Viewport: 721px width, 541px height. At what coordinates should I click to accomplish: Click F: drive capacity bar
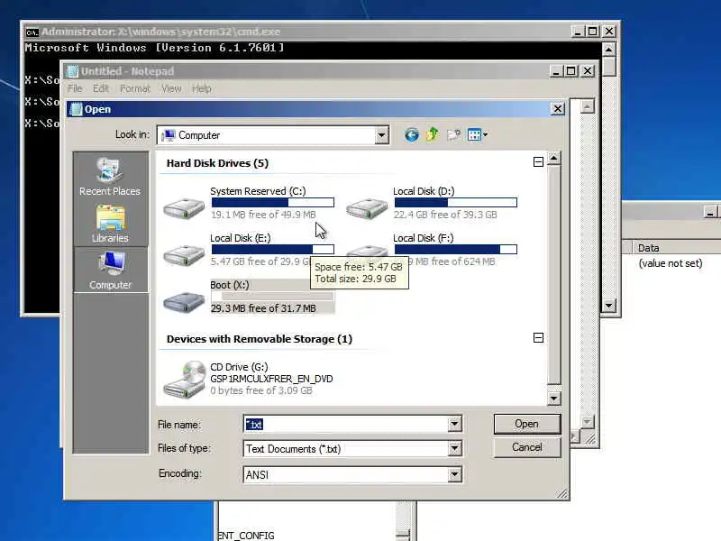tap(456, 250)
